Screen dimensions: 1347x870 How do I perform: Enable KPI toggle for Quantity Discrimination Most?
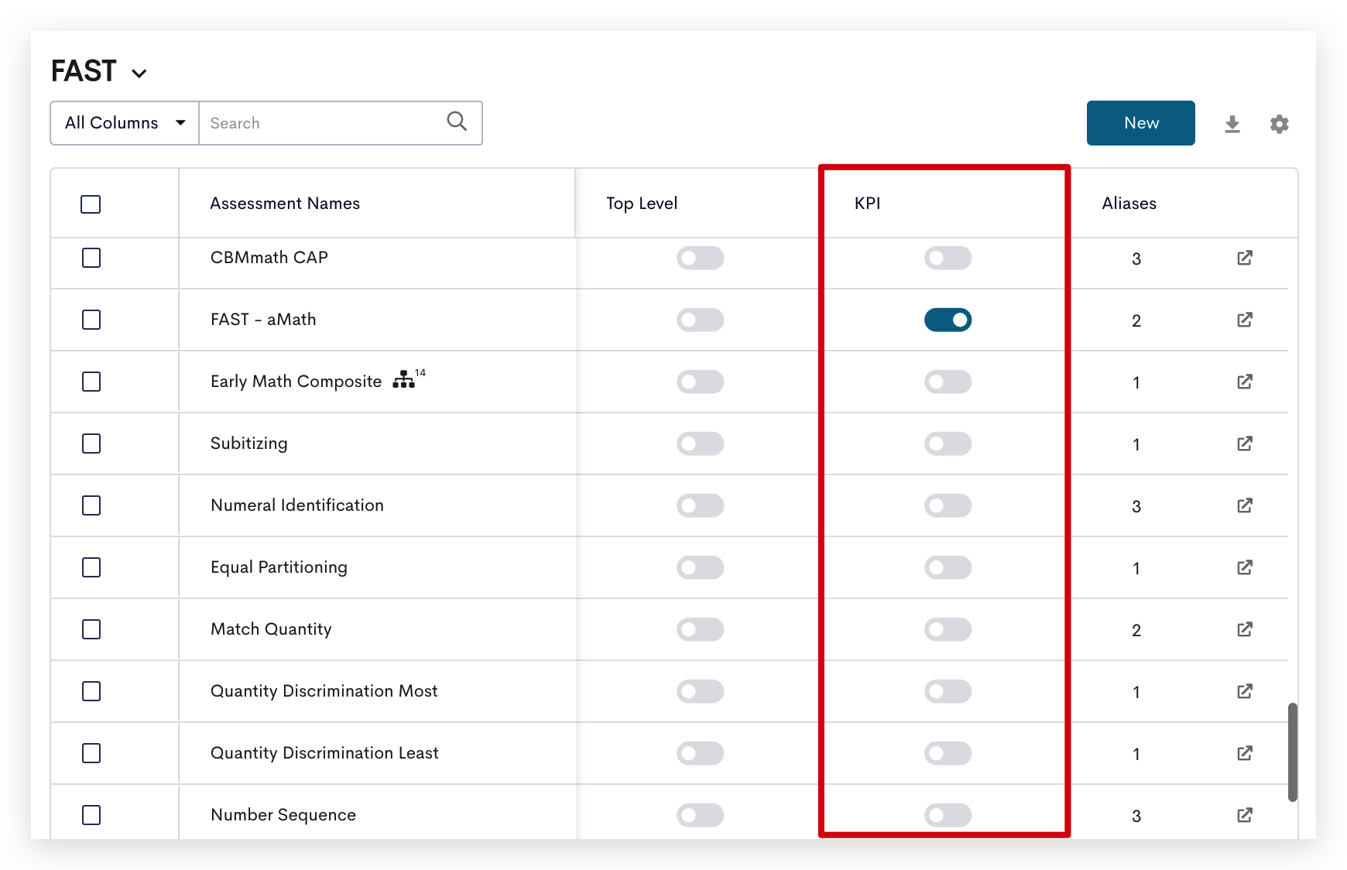(x=948, y=691)
